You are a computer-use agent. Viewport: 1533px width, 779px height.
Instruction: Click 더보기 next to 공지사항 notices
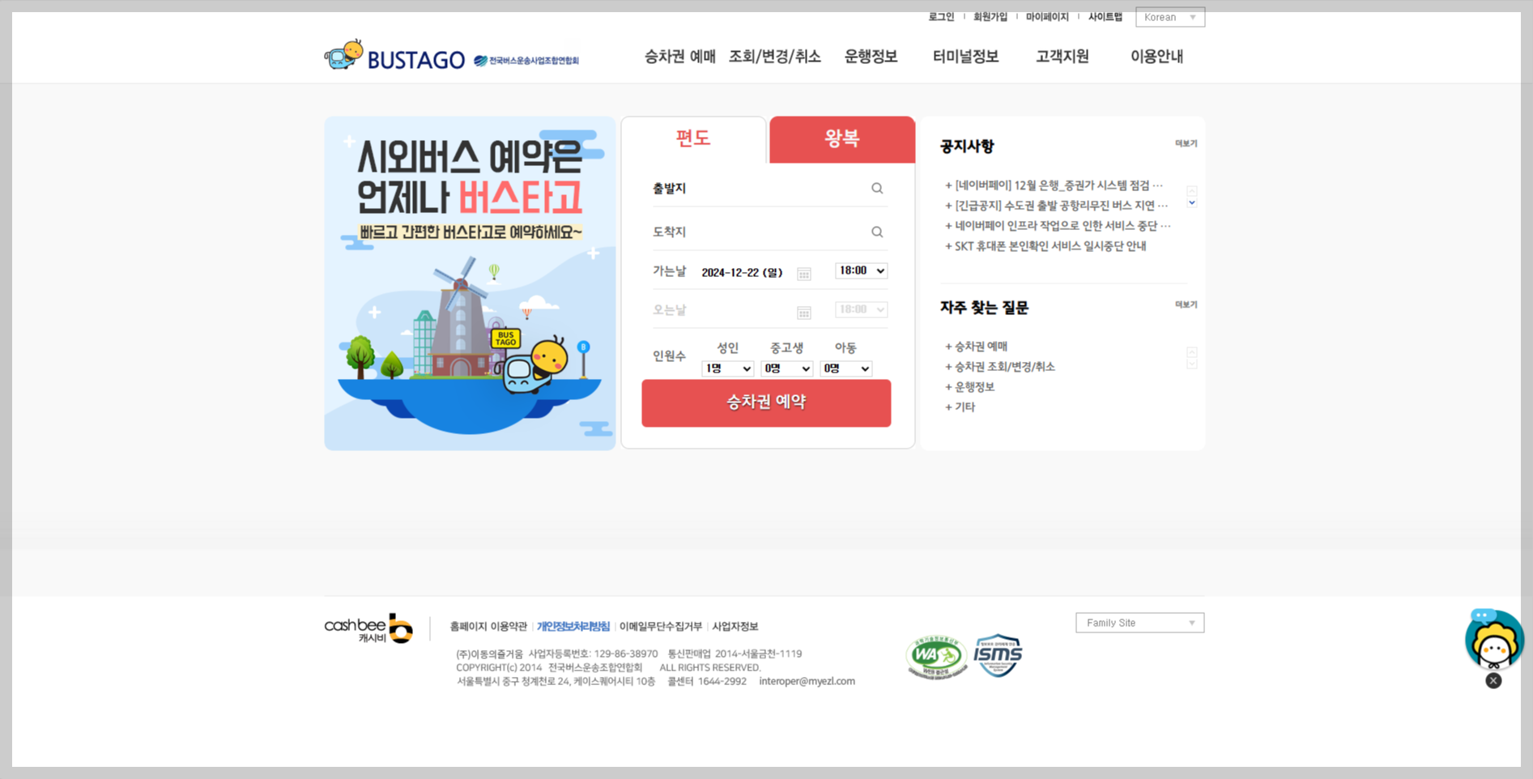pyautogui.click(x=1185, y=143)
